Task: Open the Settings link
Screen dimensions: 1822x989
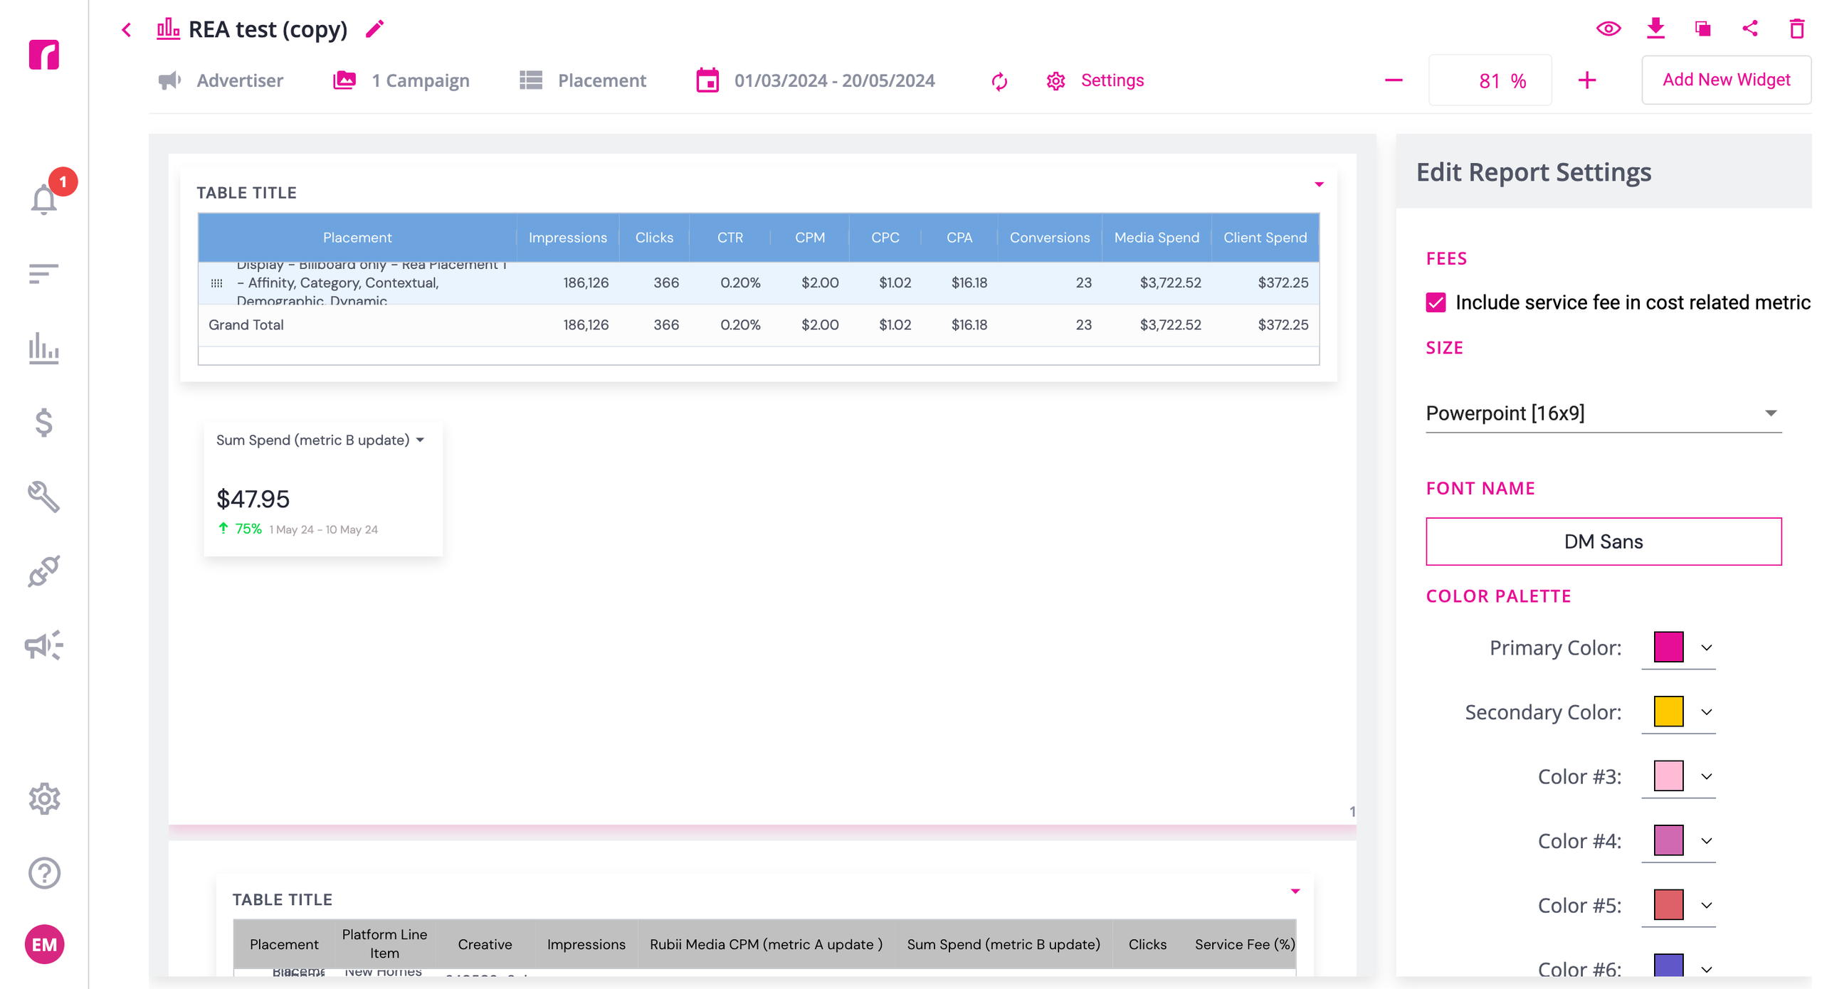Action: click(1095, 80)
